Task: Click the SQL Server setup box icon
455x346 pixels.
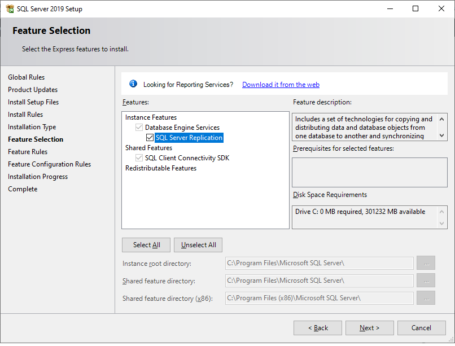Action: click(x=10, y=8)
